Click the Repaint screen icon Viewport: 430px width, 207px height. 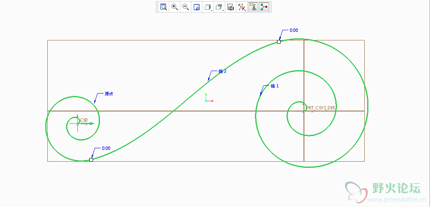(197, 7)
